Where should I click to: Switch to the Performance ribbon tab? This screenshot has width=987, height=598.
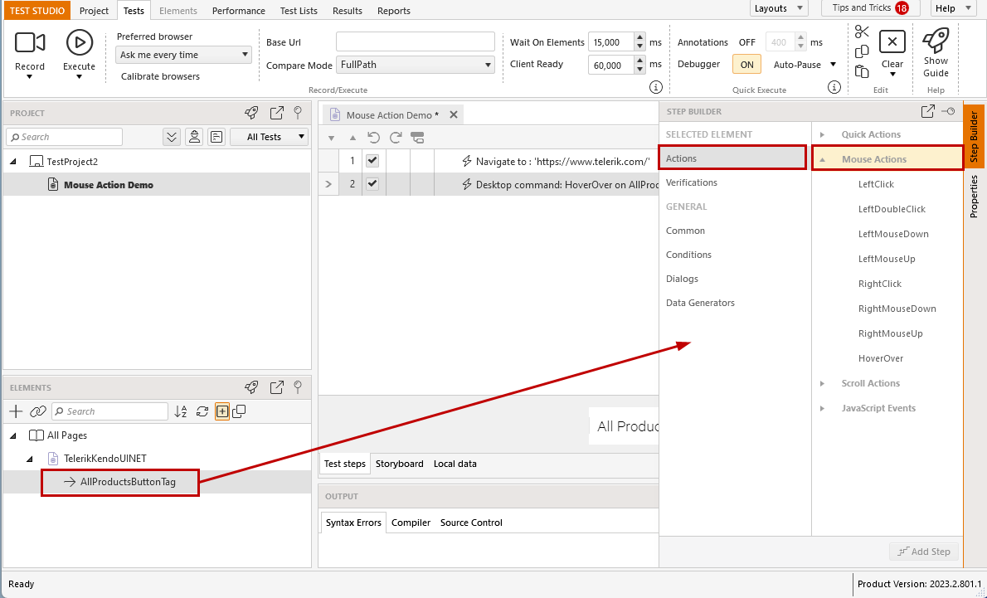pyautogui.click(x=239, y=11)
